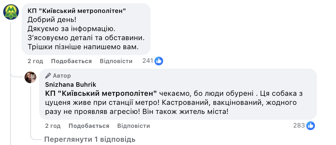The height and width of the screenshot is (145, 336).
Task: Reply to Snizhana Buhrik's comment via Відповісти
Action: [134, 126]
